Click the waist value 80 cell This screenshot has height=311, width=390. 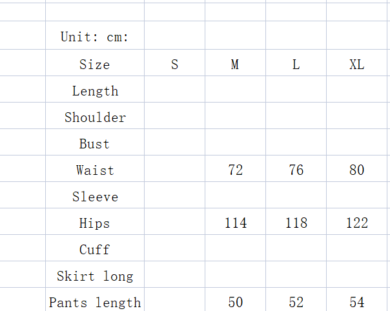[x=356, y=170]
